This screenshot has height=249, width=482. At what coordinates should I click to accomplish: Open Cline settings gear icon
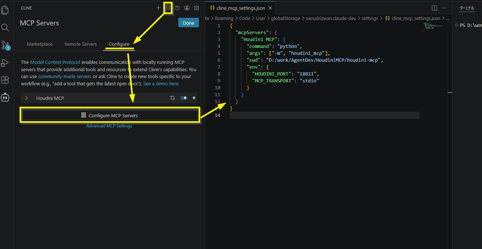(196, 8)
